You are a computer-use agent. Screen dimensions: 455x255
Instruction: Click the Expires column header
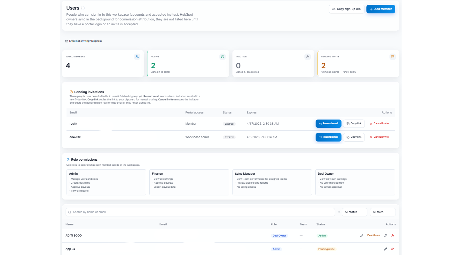pyautogui.click(x=252, y=113)
